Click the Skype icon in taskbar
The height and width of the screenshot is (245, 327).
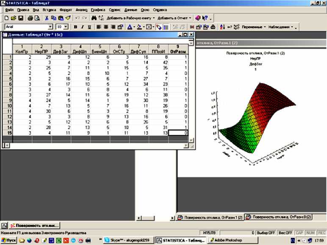coord(107,240)
